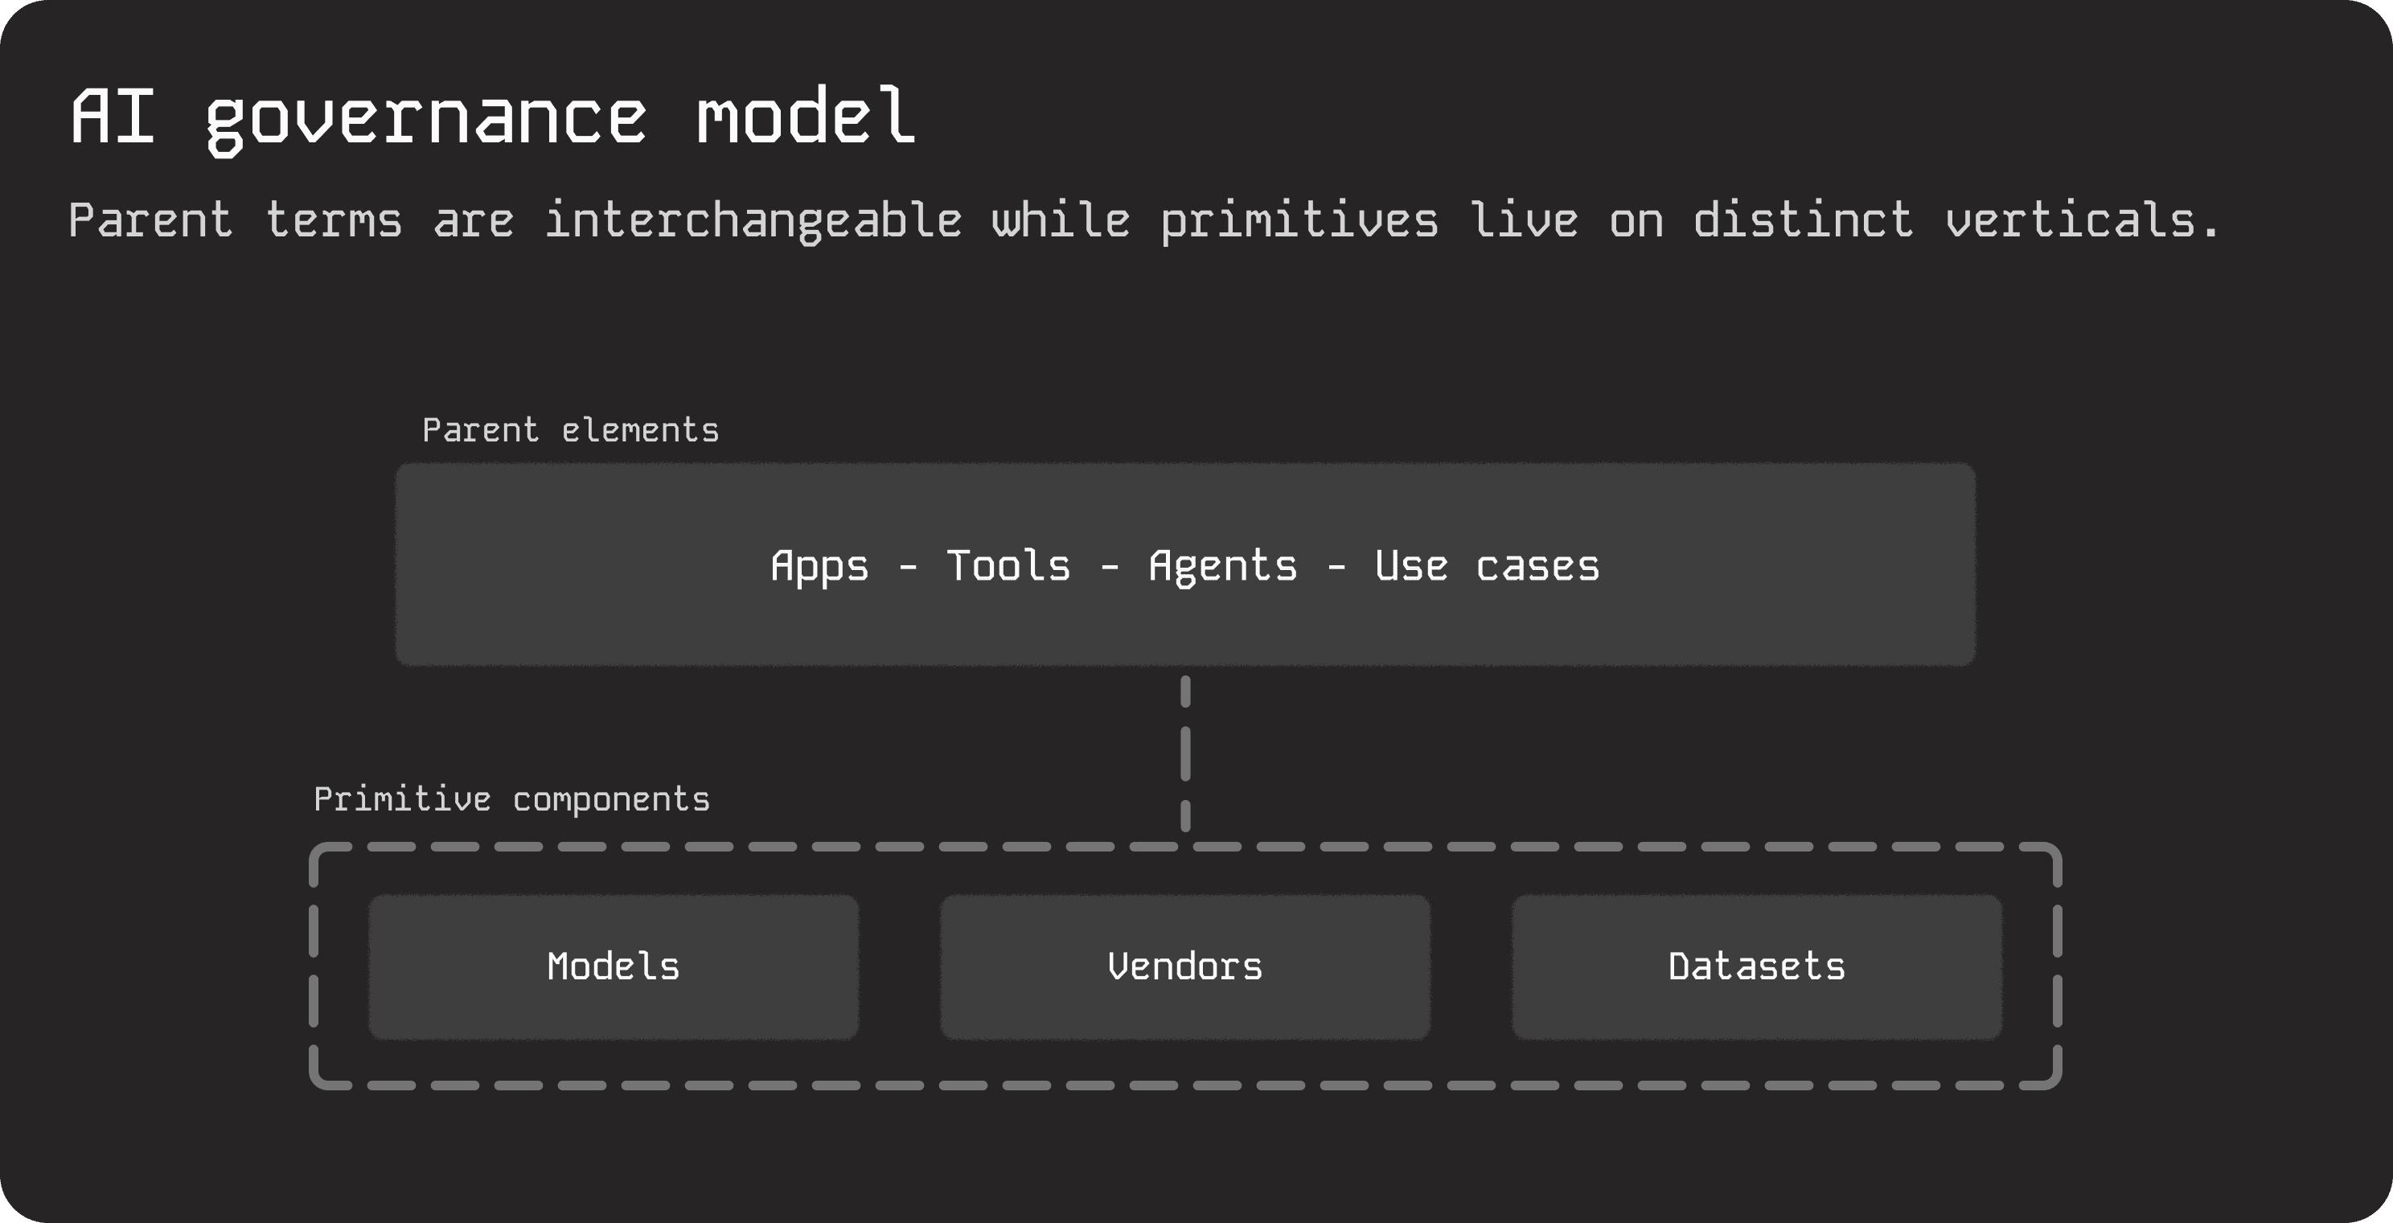Click the word 'model' in title
Image resolution: width=2393 pixels, height=1223 pixels.
pos(806,117)
